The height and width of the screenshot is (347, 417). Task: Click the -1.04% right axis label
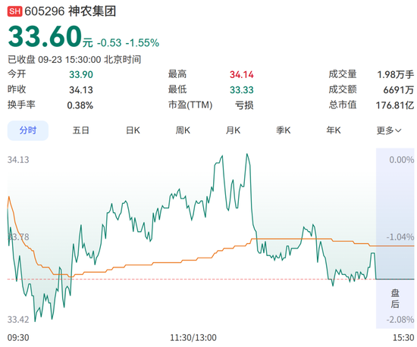[x=400, y=236]
